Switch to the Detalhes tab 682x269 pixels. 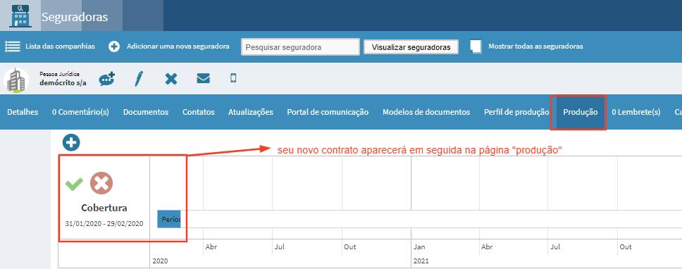coord(23,112)
